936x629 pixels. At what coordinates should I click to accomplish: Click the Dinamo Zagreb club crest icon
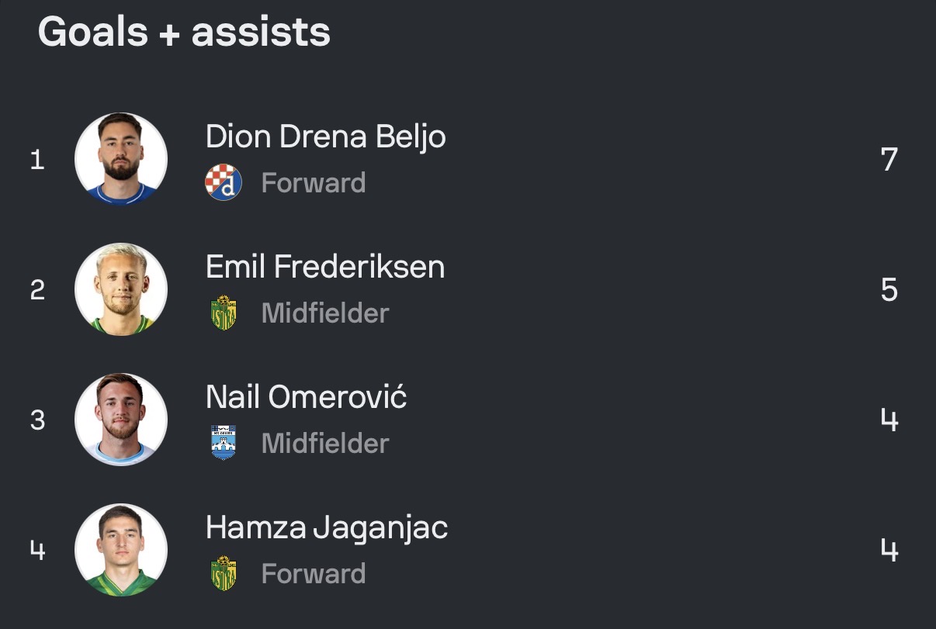tap(224, 183)
